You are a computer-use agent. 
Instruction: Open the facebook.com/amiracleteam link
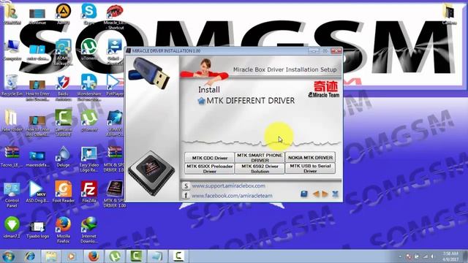(x=232, y=196)
